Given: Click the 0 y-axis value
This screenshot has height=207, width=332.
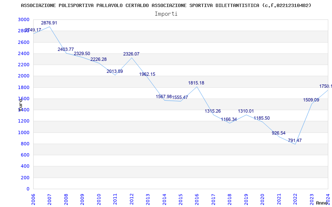Looking at the screenshot, I should pyautogui.click(x=28, y=189).
